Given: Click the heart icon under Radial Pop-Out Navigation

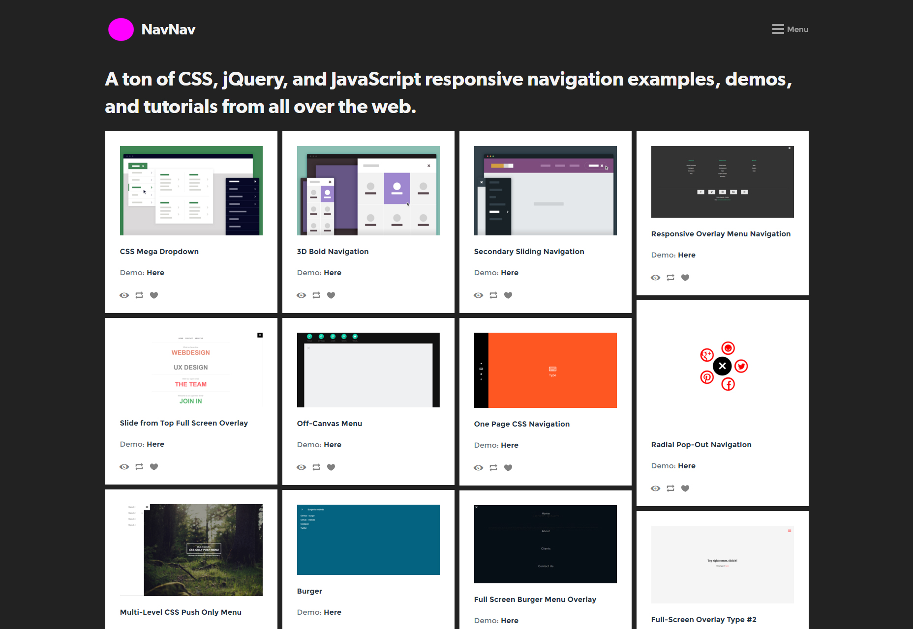Looking at the screenshot, I should pos(685,488).
